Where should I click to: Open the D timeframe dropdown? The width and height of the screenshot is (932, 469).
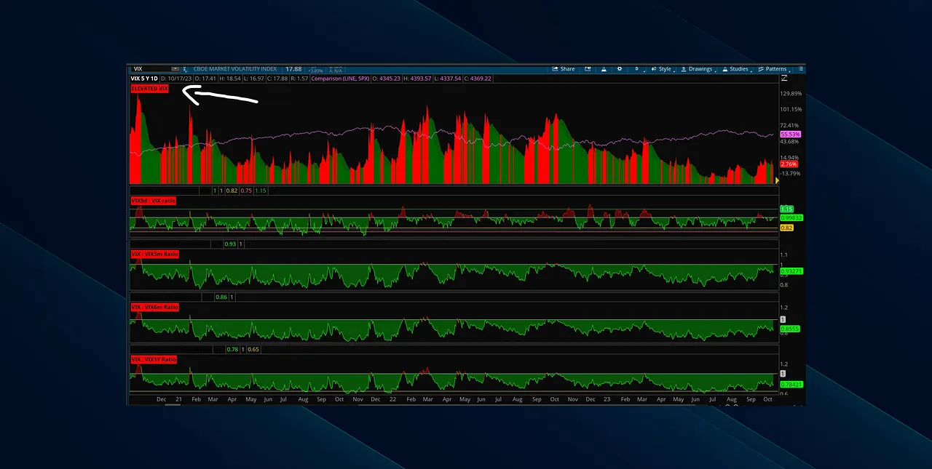pos(638,69)
